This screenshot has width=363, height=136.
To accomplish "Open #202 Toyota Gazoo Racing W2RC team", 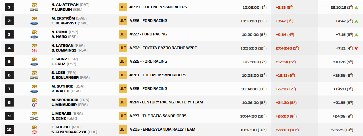I will pos(163,48).
